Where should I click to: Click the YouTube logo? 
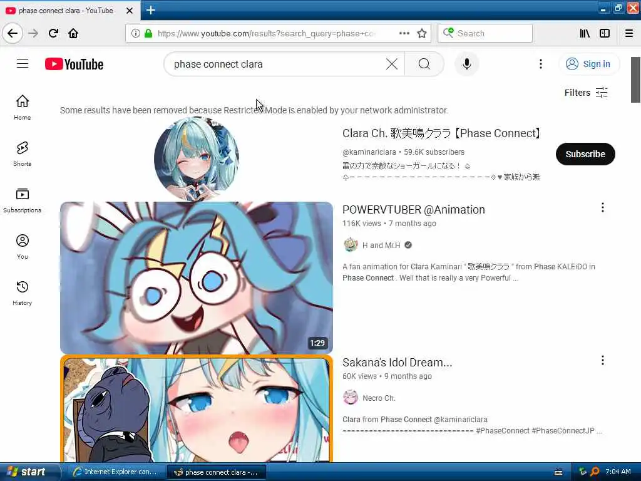coord(74,65)
